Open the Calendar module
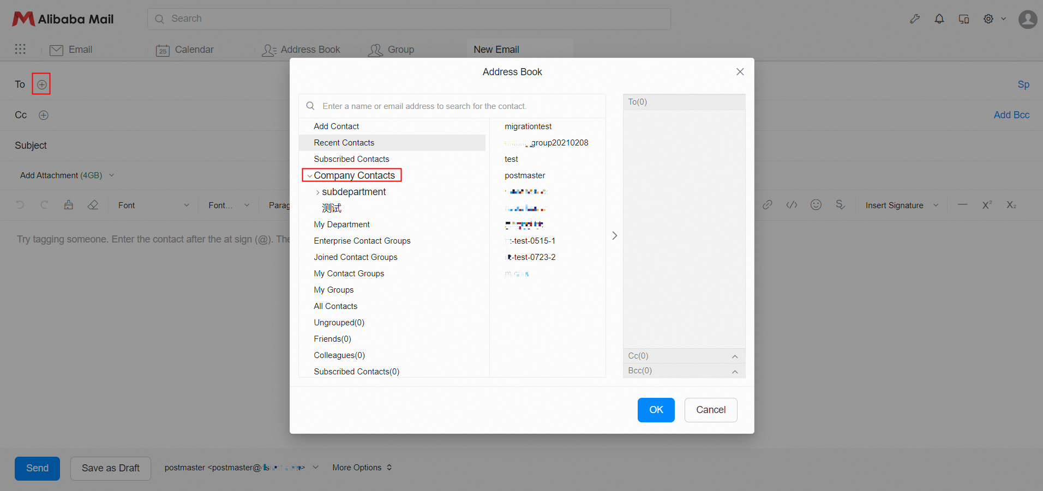1043x491 pixels. (x=185, y=50)
